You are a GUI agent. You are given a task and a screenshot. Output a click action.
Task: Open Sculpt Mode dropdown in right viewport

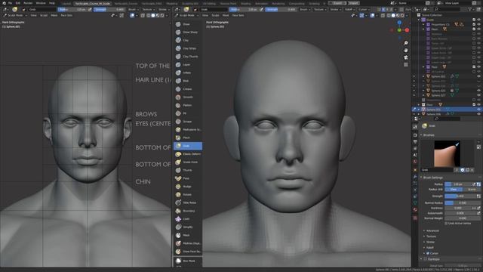point(187,15)
